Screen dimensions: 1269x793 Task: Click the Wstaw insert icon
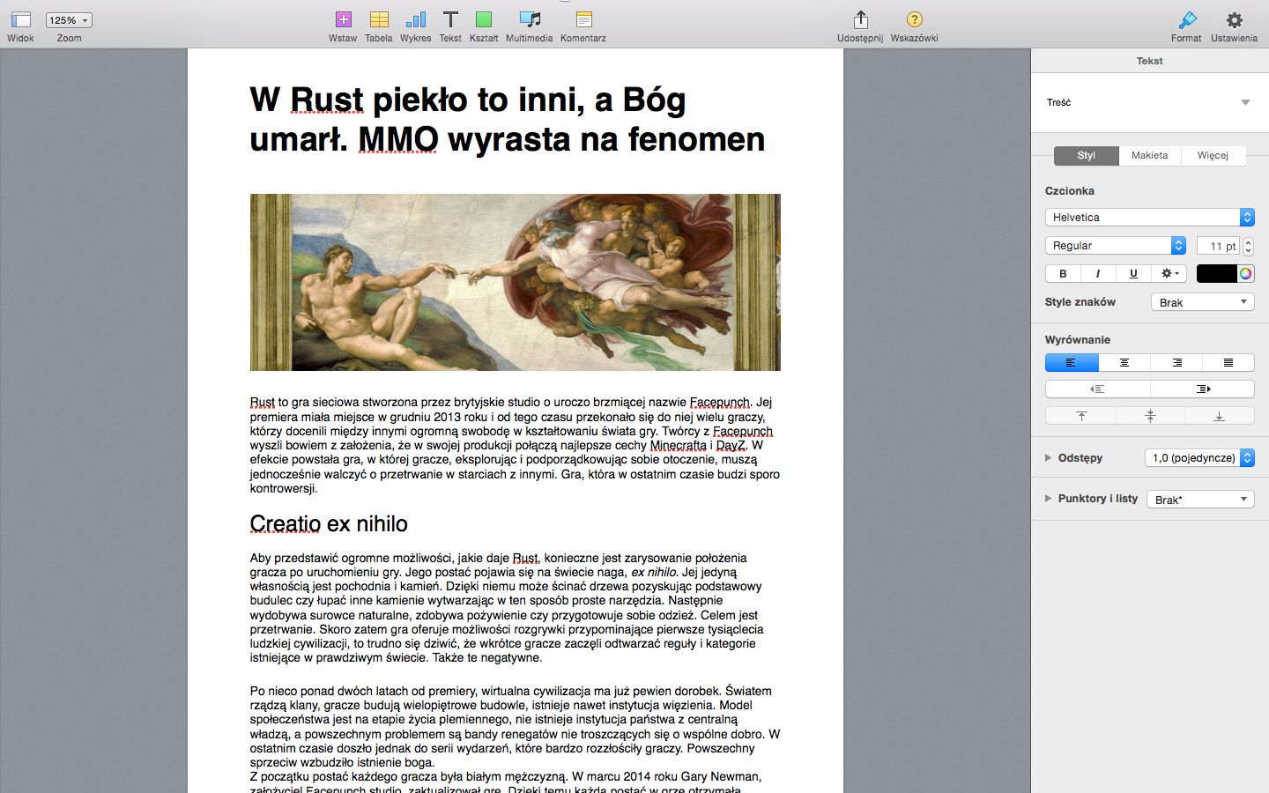tap(344, 19)
